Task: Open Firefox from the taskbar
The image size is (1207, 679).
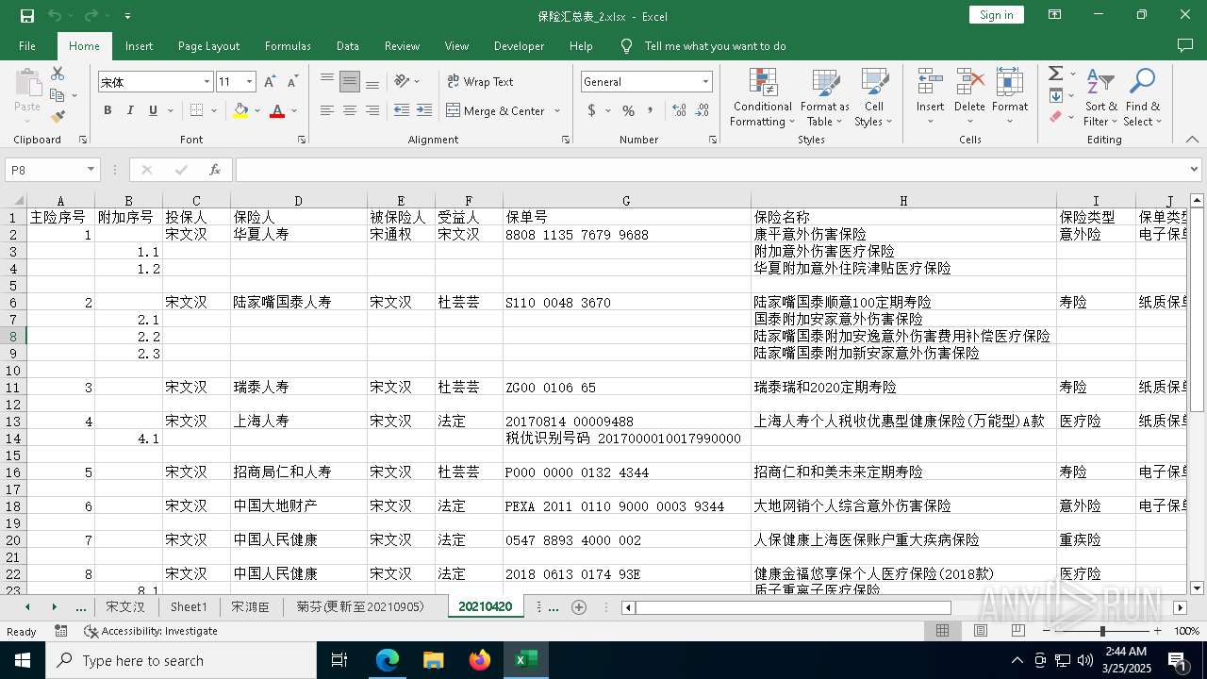Action: click(x=480, y=660)
